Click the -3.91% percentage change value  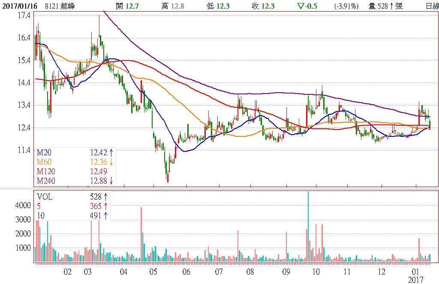pos(348,6)
